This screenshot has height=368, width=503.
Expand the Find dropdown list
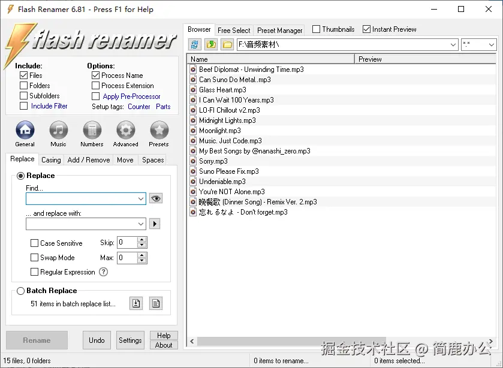tap(140, 198)
